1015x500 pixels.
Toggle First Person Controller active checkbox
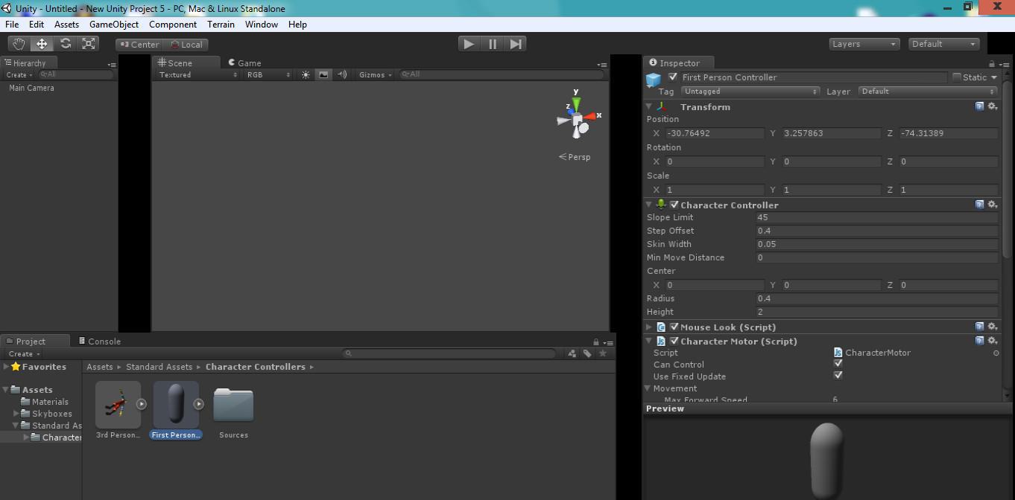pyautogui.click(x=674, y=77)
